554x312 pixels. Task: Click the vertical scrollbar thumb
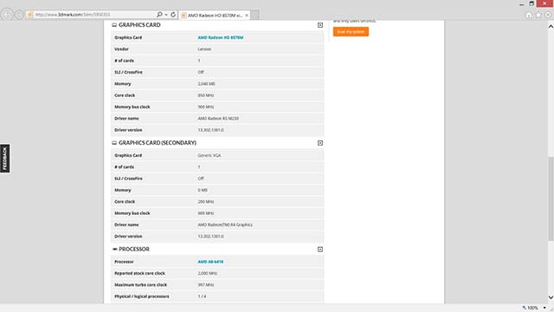point(551,198)
